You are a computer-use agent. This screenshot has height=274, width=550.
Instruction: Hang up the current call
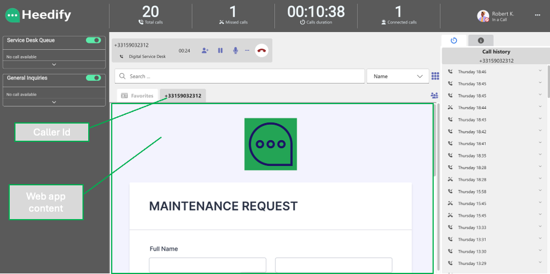coord(261,50)
